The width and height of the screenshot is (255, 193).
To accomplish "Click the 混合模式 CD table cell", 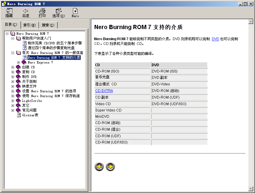I will (x=123, y=84).
